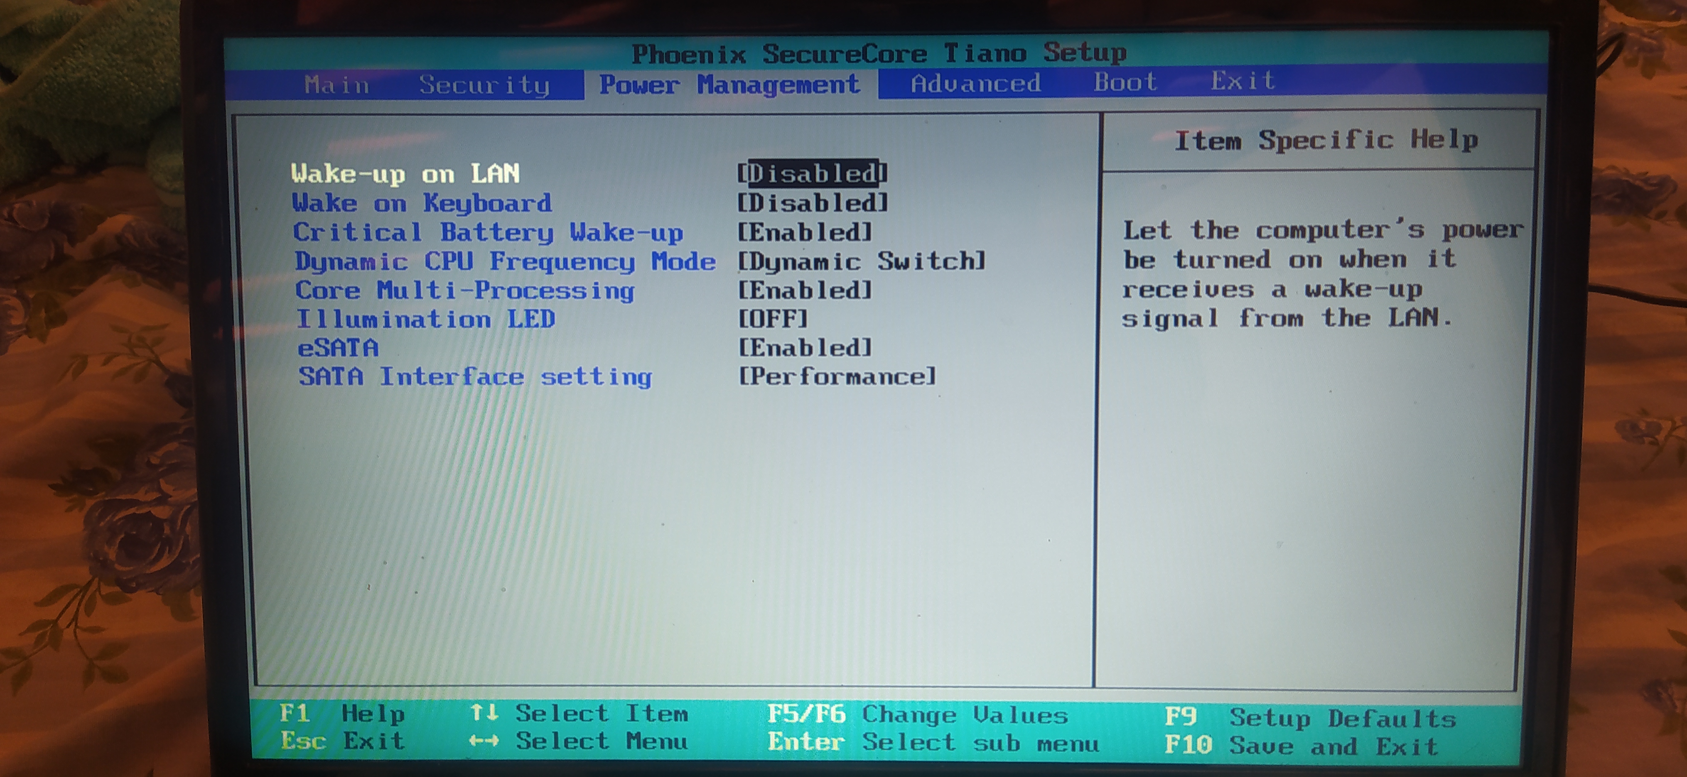The width and height of the screenshot is (1687, 777).
Task: Select the Wake-up on LAN setting label
Action: coord(405,174)
